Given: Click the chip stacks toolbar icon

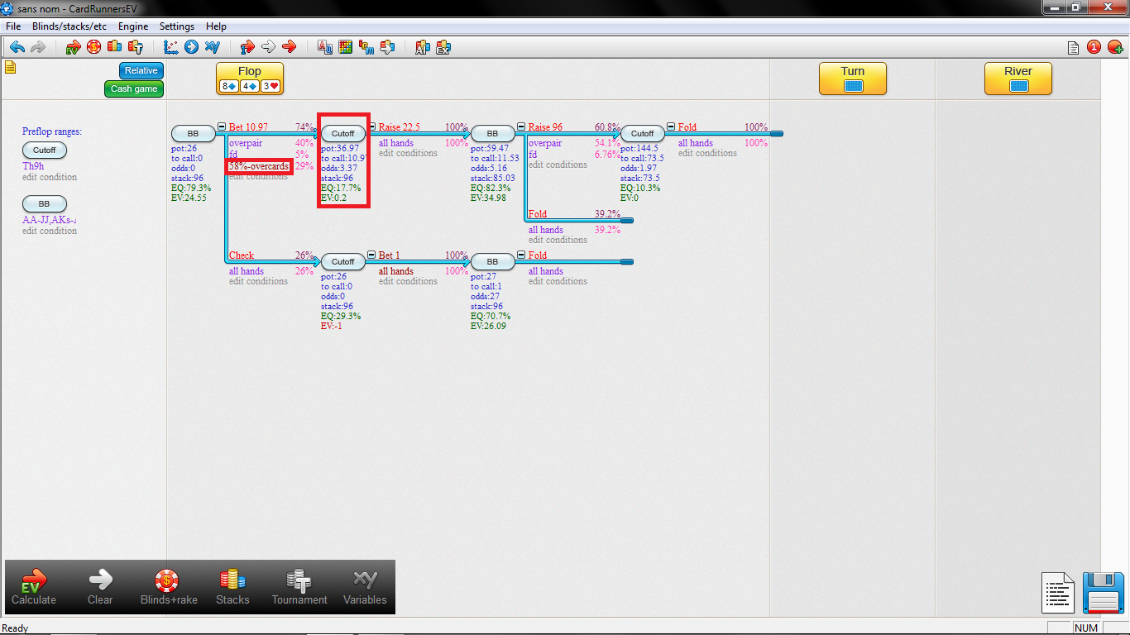Looking at the screenshot, I should click(x=114, y=47).
